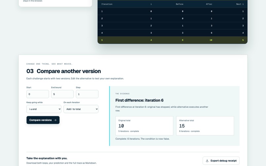This screenshot has height=166, width=266.
Task: Click the arrow icon in Compare versions
Action: [55, 120]
